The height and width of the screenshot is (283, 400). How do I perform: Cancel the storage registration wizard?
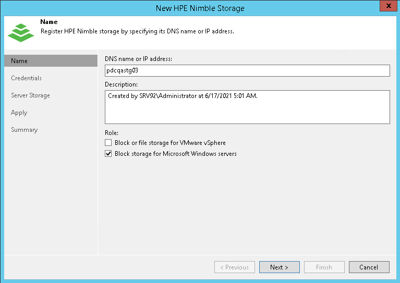pos(369,267)
